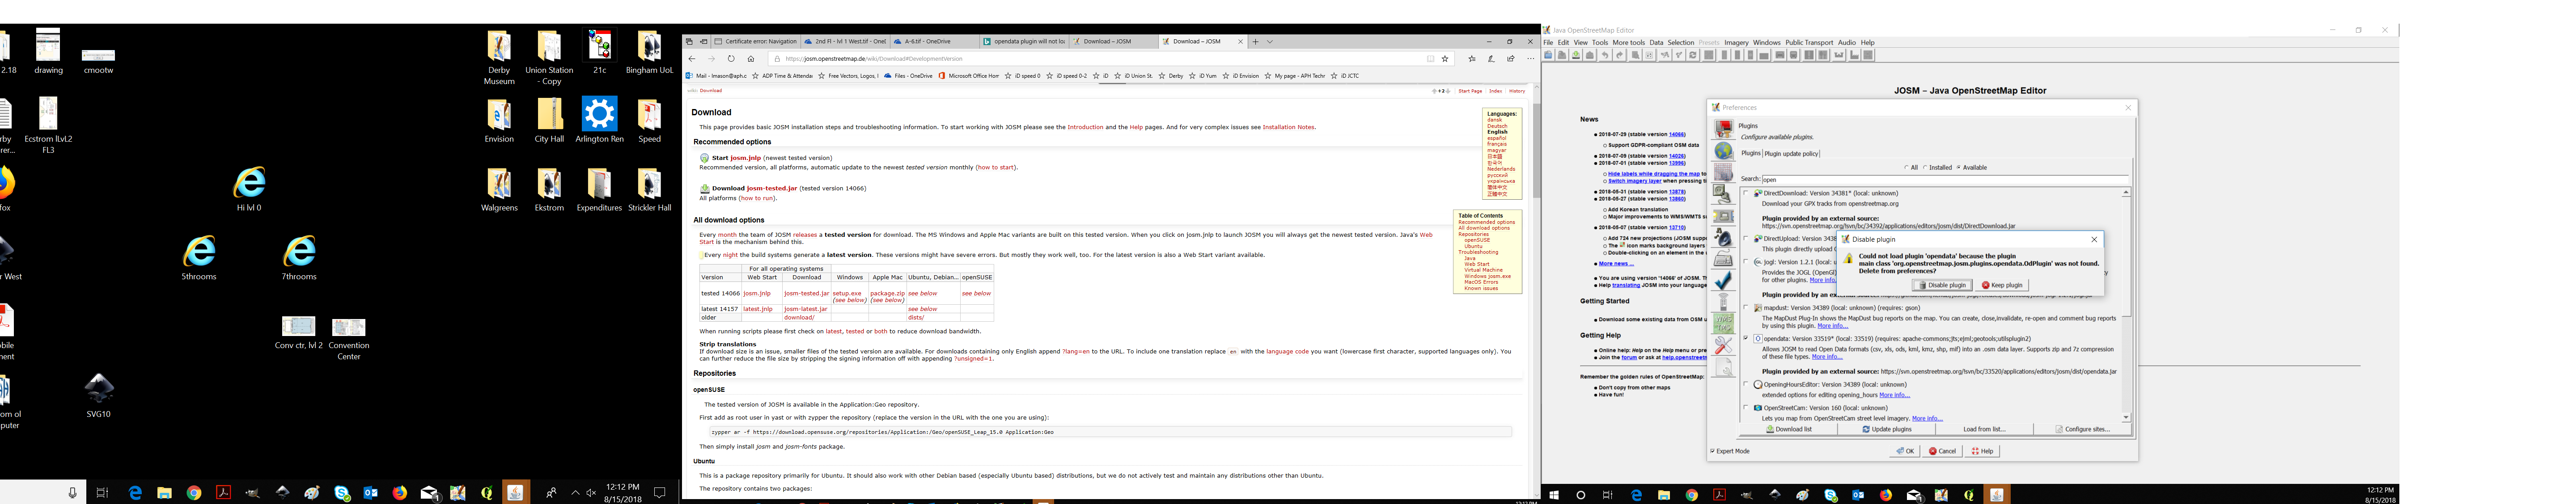Click the Disable plugin button

click(x=1941, y=285)
